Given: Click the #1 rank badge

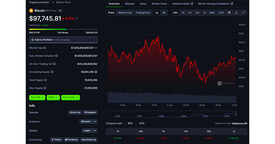Looking at the screenshot, I should [60, 11].
